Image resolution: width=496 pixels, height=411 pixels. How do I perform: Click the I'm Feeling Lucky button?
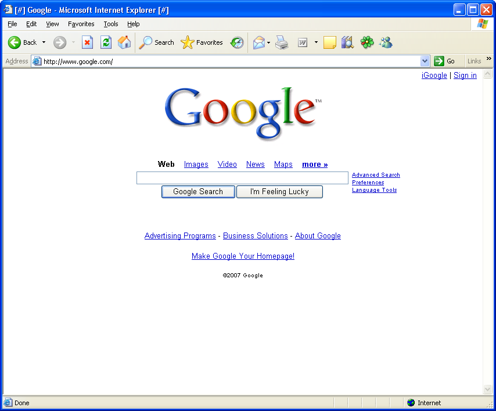(279, 192)
